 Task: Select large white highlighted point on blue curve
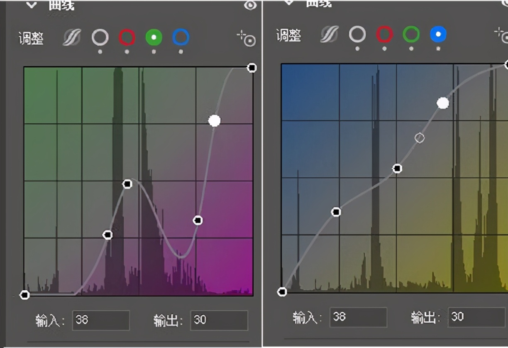[443, 103]
